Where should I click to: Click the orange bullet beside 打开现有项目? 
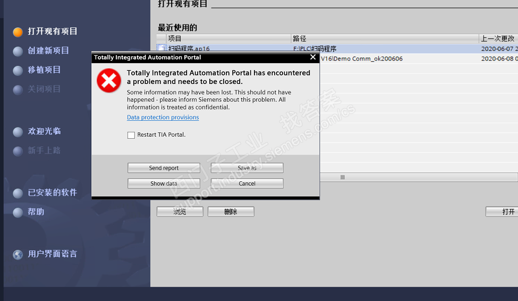[x=18, y=32]
